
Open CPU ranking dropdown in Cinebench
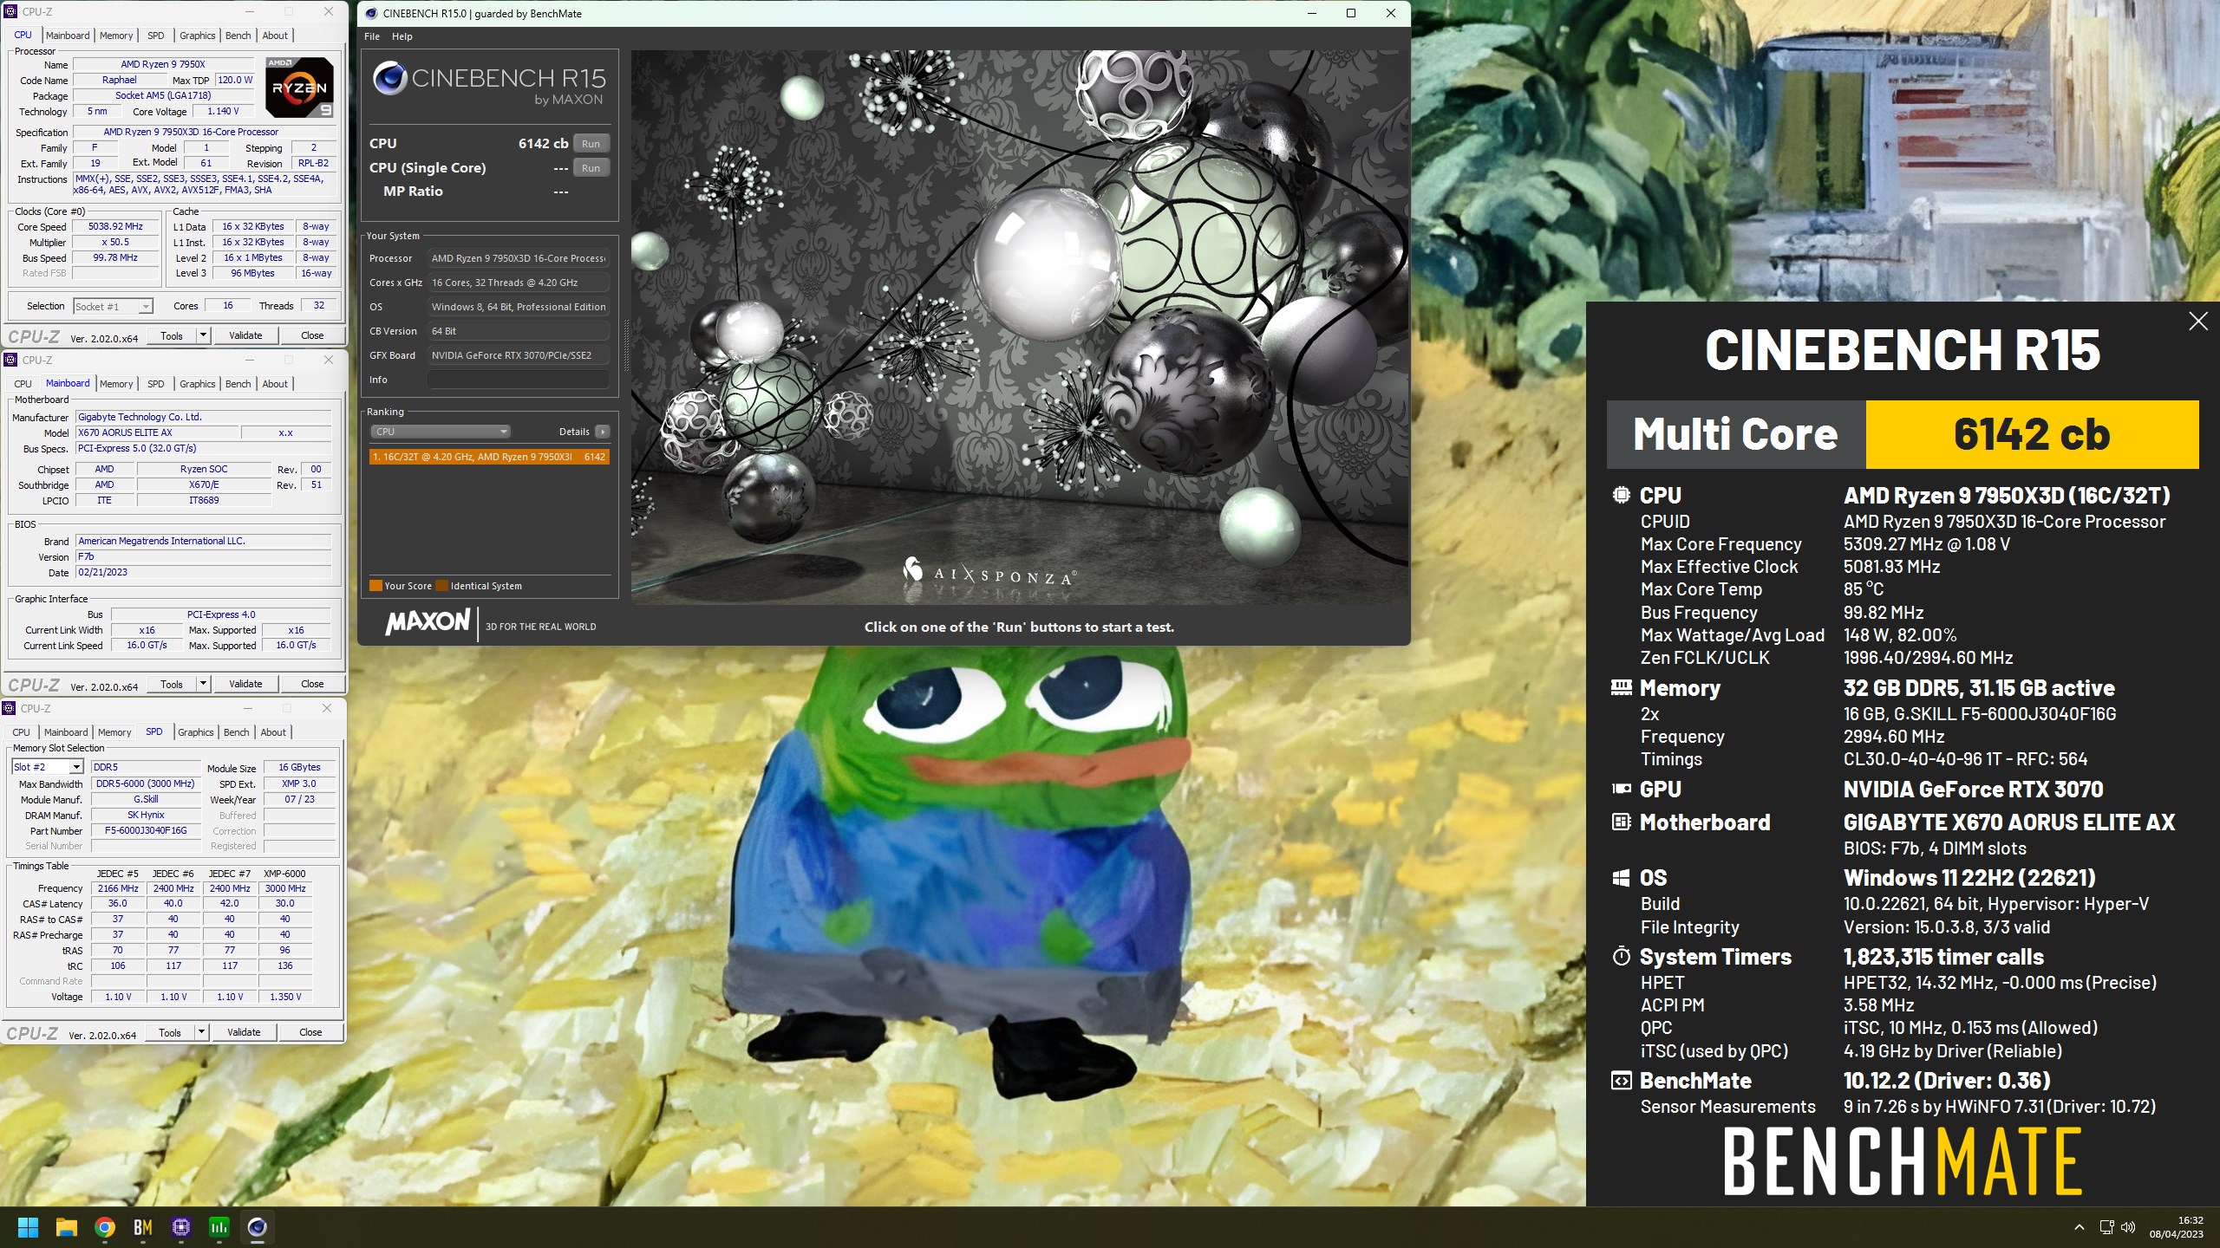point(441,432)
